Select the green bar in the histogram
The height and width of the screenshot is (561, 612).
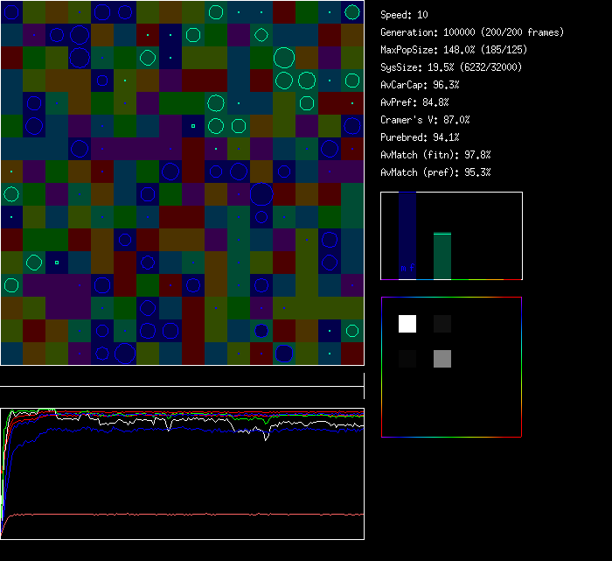coord(442,255)
